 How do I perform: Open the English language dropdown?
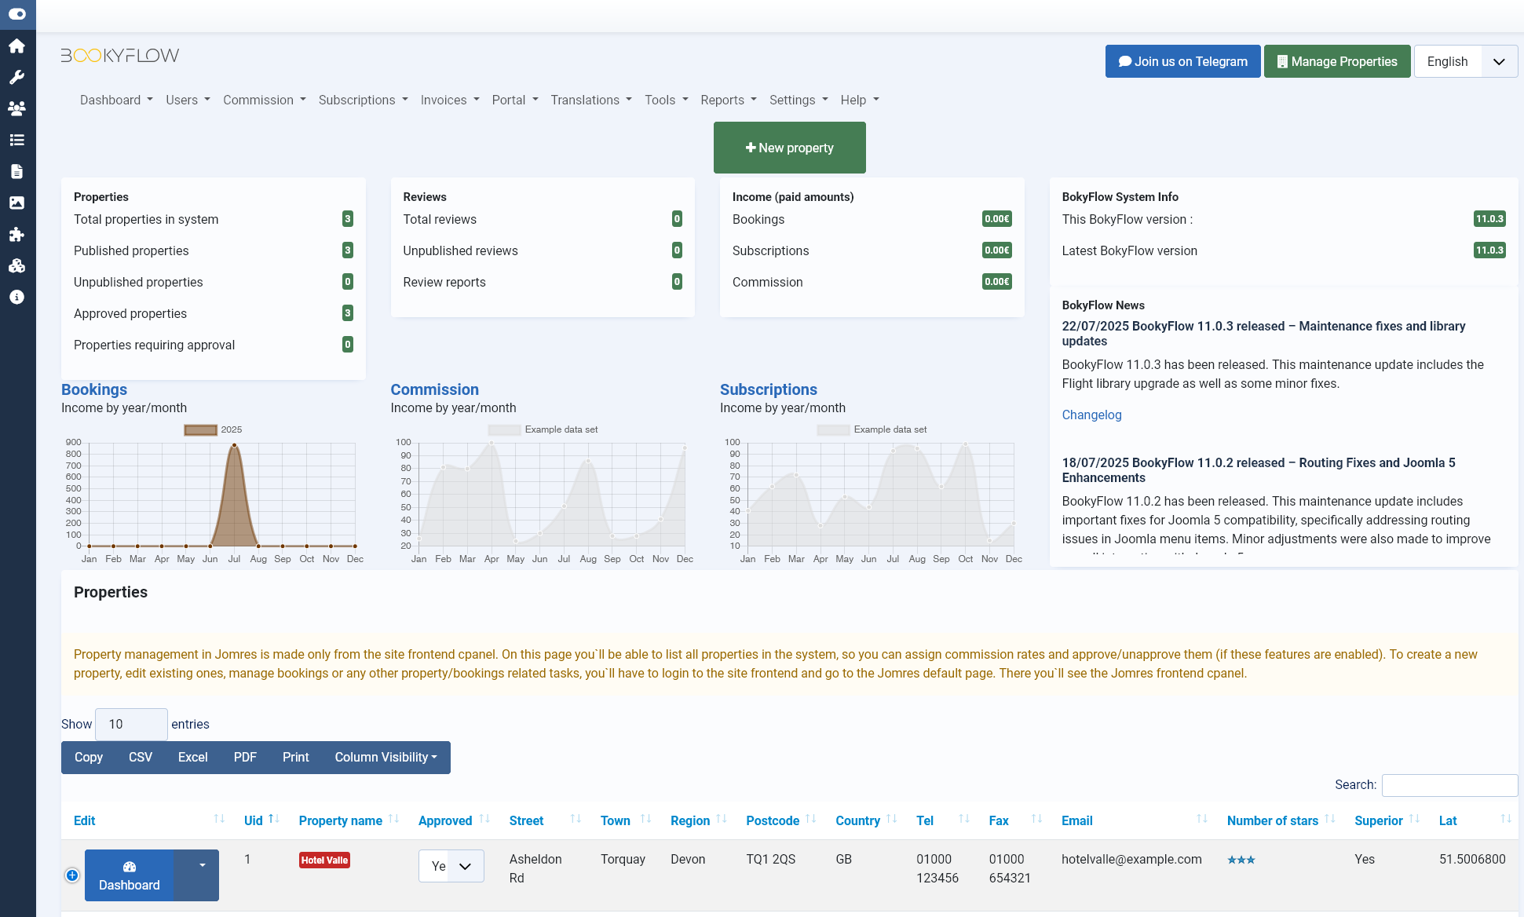(1465, 61)
